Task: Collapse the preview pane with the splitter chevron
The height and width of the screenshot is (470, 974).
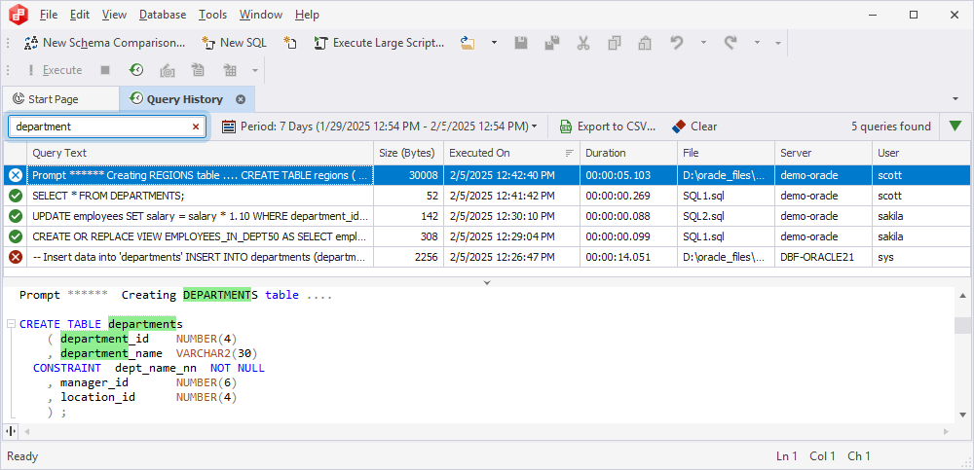Action: click(487, 282)
